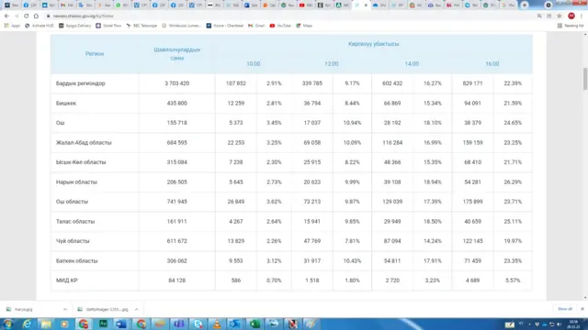Click the clock in the system tray

[x=573, y=324]
